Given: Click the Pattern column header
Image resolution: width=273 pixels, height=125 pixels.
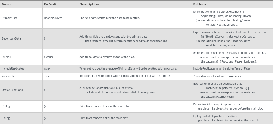Looking at the screenshot, I should [x=199, y=4].
